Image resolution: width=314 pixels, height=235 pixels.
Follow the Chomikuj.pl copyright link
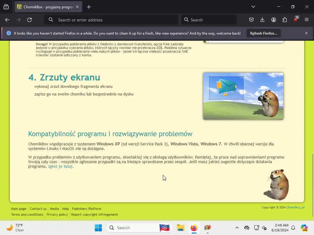coord(295,207)
